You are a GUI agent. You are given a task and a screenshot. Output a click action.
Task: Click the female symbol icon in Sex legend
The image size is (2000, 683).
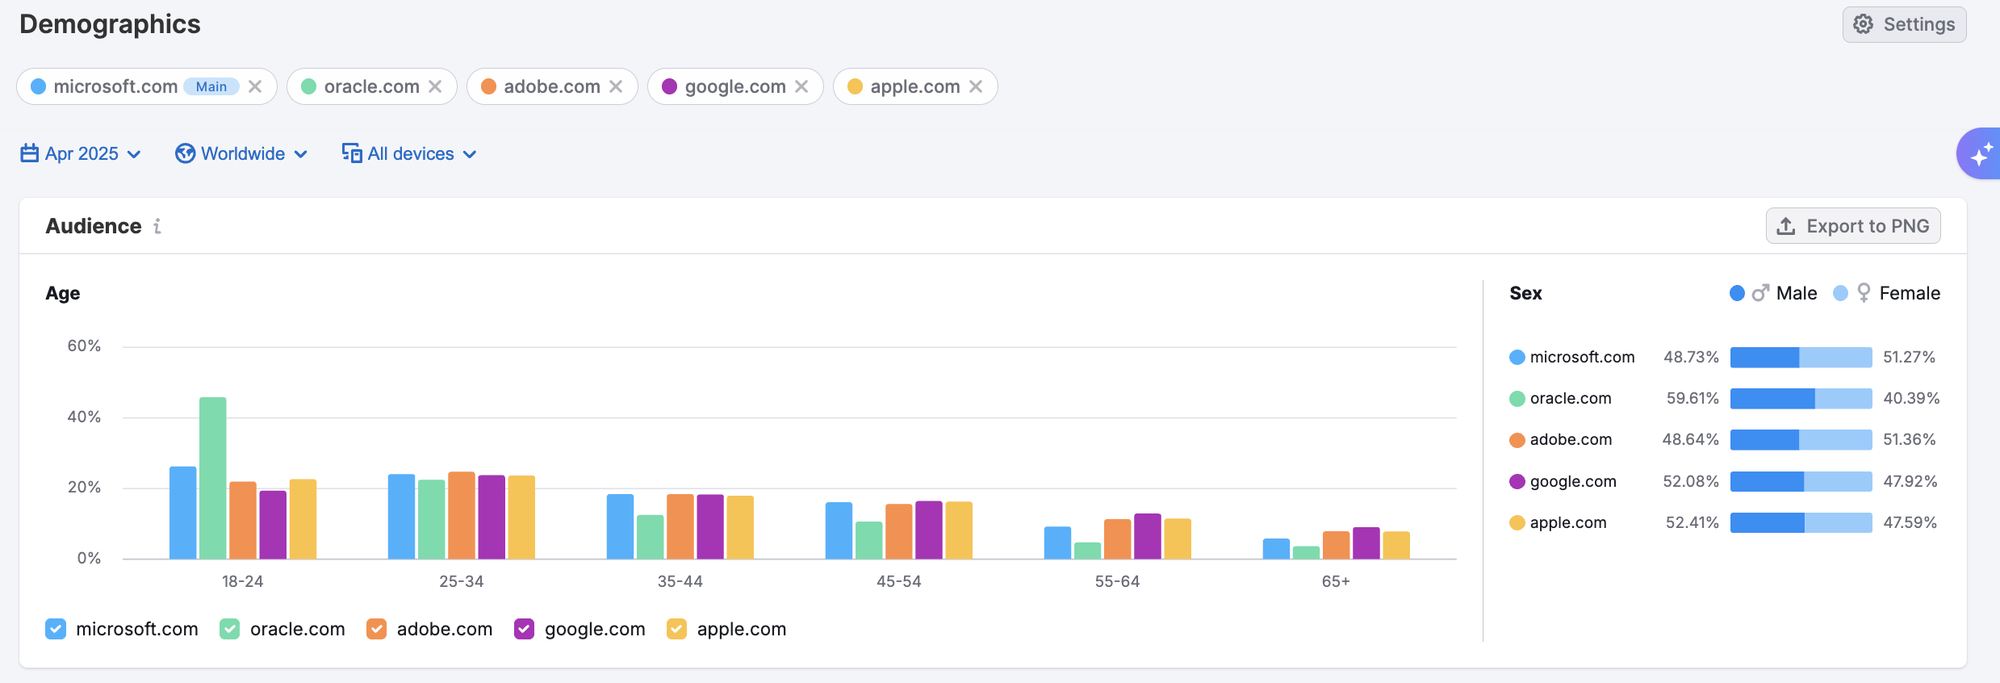pyautogui.click(x=1864, y=292)
